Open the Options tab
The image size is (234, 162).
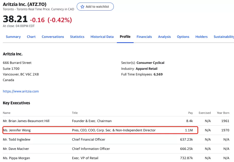click(x=183, y=37)
